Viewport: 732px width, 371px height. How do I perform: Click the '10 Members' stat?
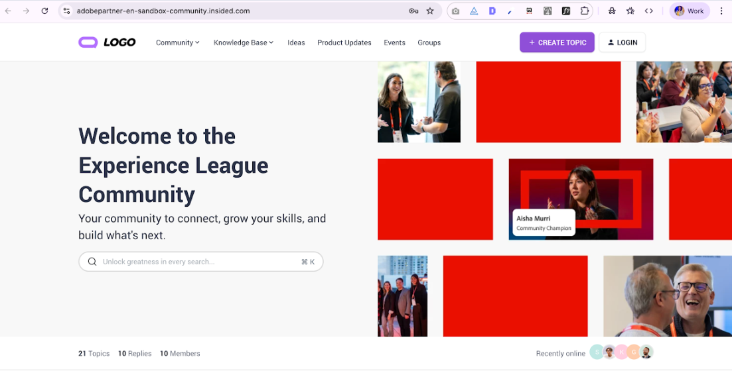180,353
